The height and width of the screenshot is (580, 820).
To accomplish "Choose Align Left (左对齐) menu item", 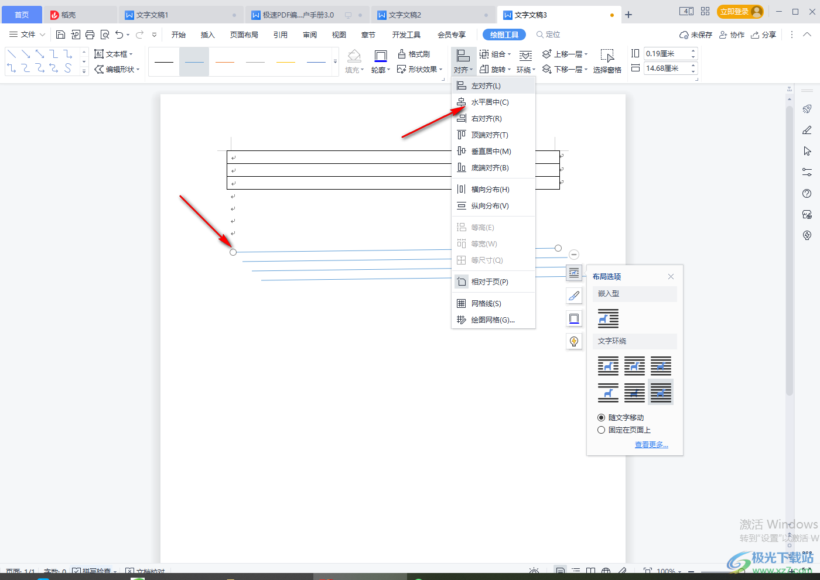I will [x=493, y=85].
